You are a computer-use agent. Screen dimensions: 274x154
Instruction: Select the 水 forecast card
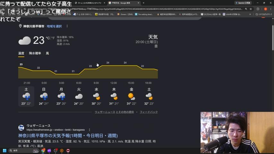(x=97, y=96)
